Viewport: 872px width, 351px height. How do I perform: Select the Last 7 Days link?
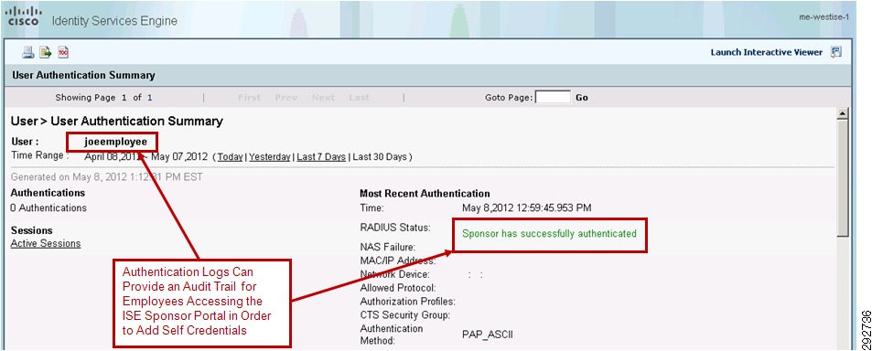(321, 156)
